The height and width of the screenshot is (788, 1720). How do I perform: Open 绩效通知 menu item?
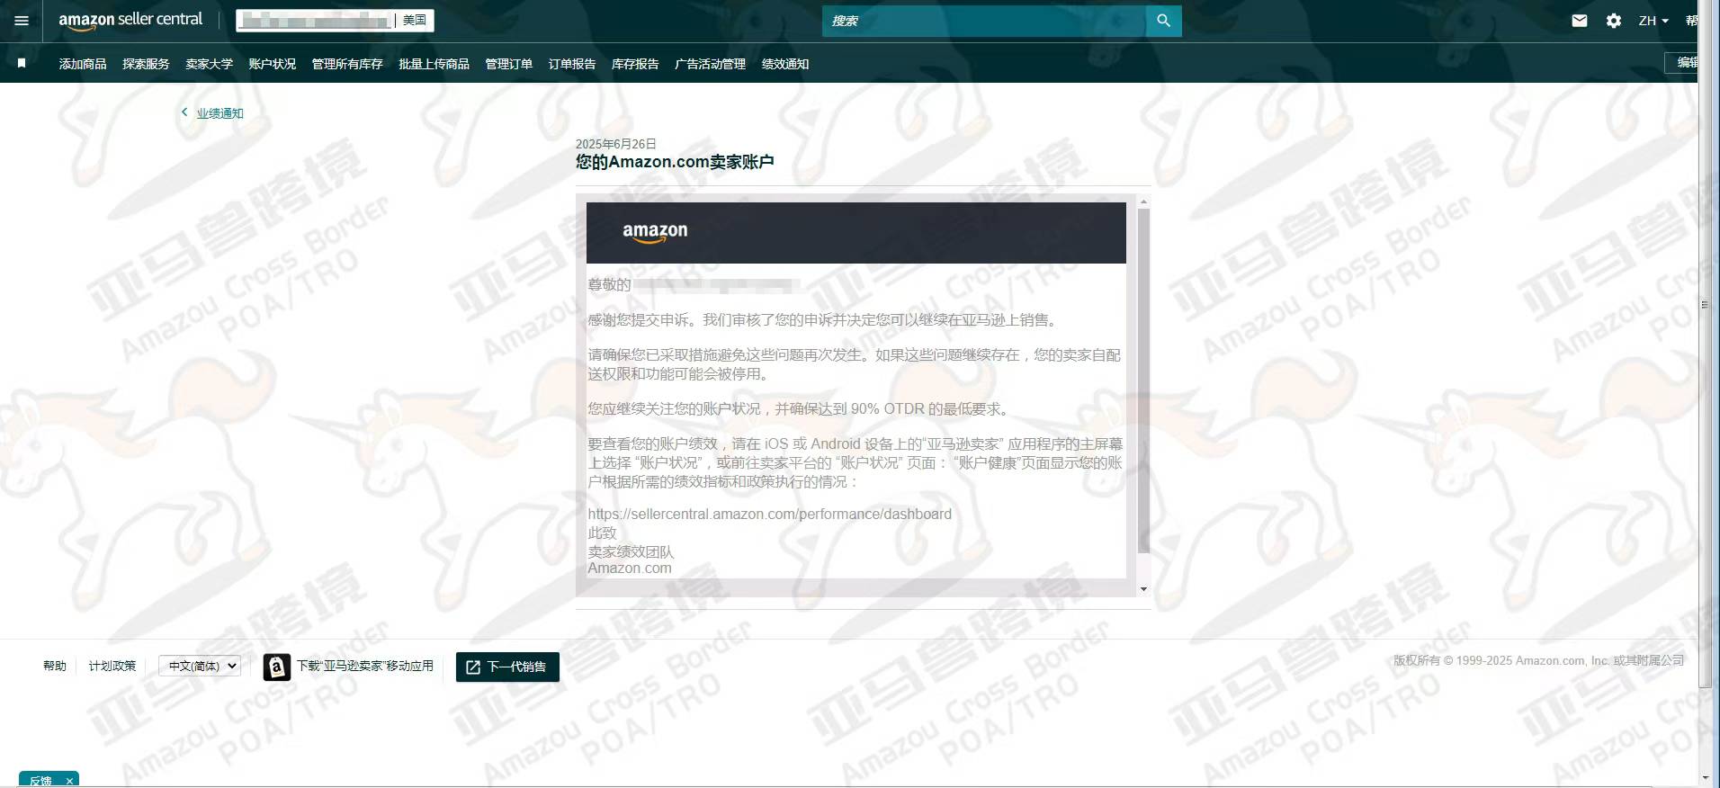[785, 64]
